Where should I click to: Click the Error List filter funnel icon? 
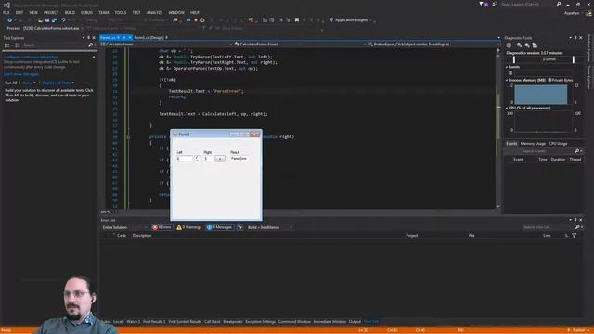point(575,235)
